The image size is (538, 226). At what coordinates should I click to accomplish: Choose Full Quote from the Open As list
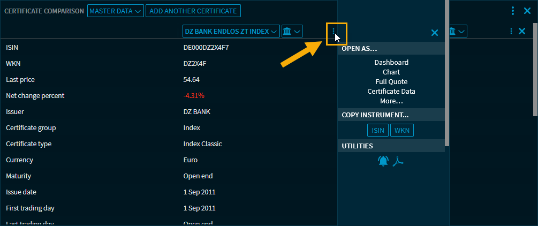coord(391,82)
